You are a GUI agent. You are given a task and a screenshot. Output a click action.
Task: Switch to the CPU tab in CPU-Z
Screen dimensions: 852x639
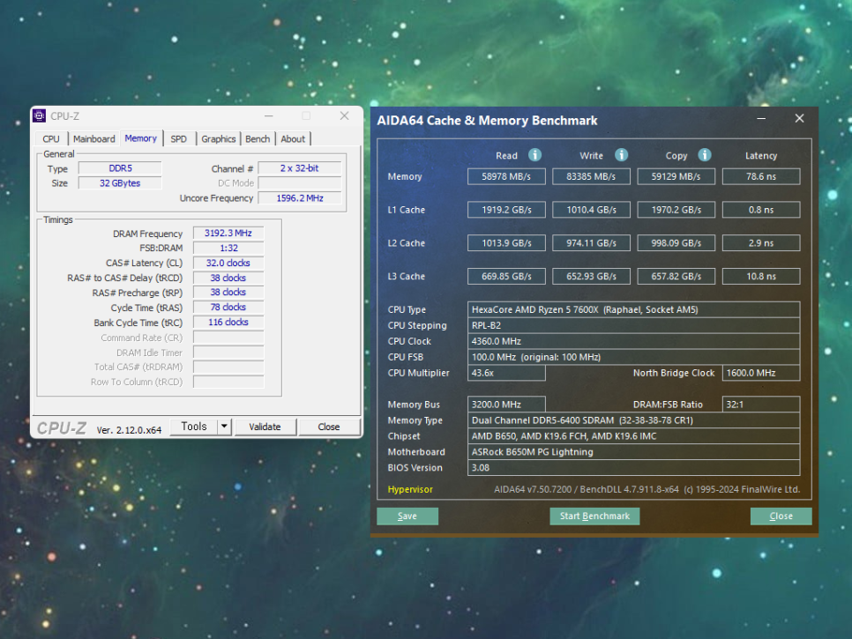(51, 139)
